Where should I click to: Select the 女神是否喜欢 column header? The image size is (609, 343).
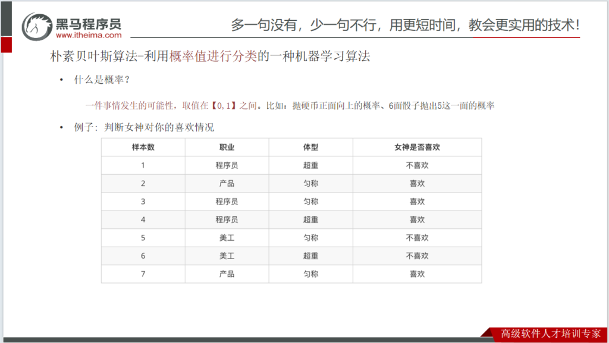(417, 147)
